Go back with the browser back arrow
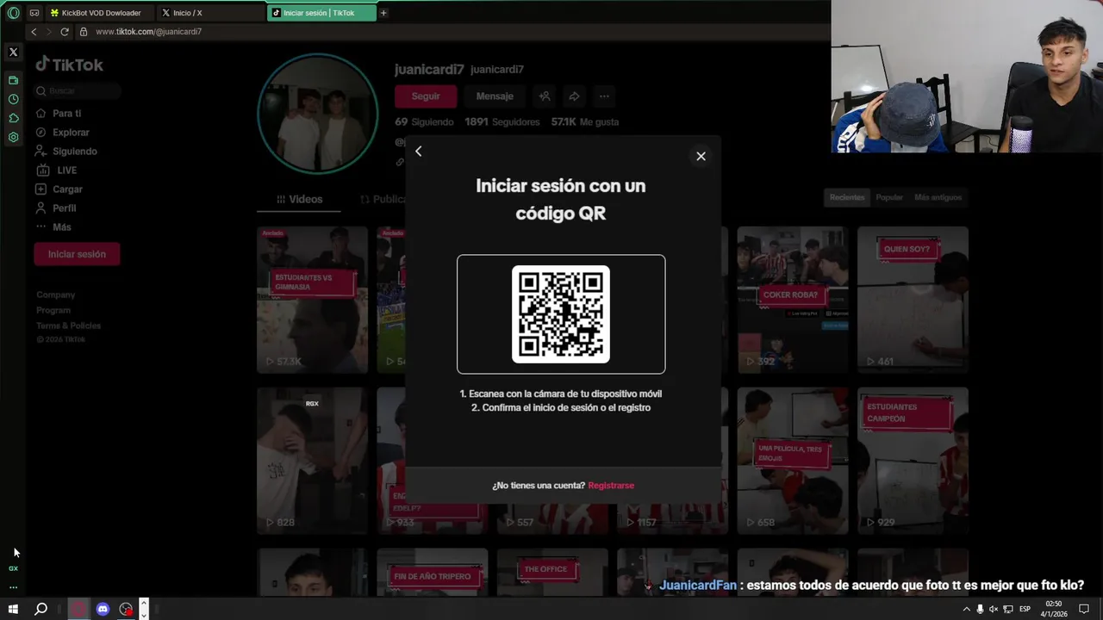The image size is (1103, 620). pyautogui.click(x=34, y=32)
